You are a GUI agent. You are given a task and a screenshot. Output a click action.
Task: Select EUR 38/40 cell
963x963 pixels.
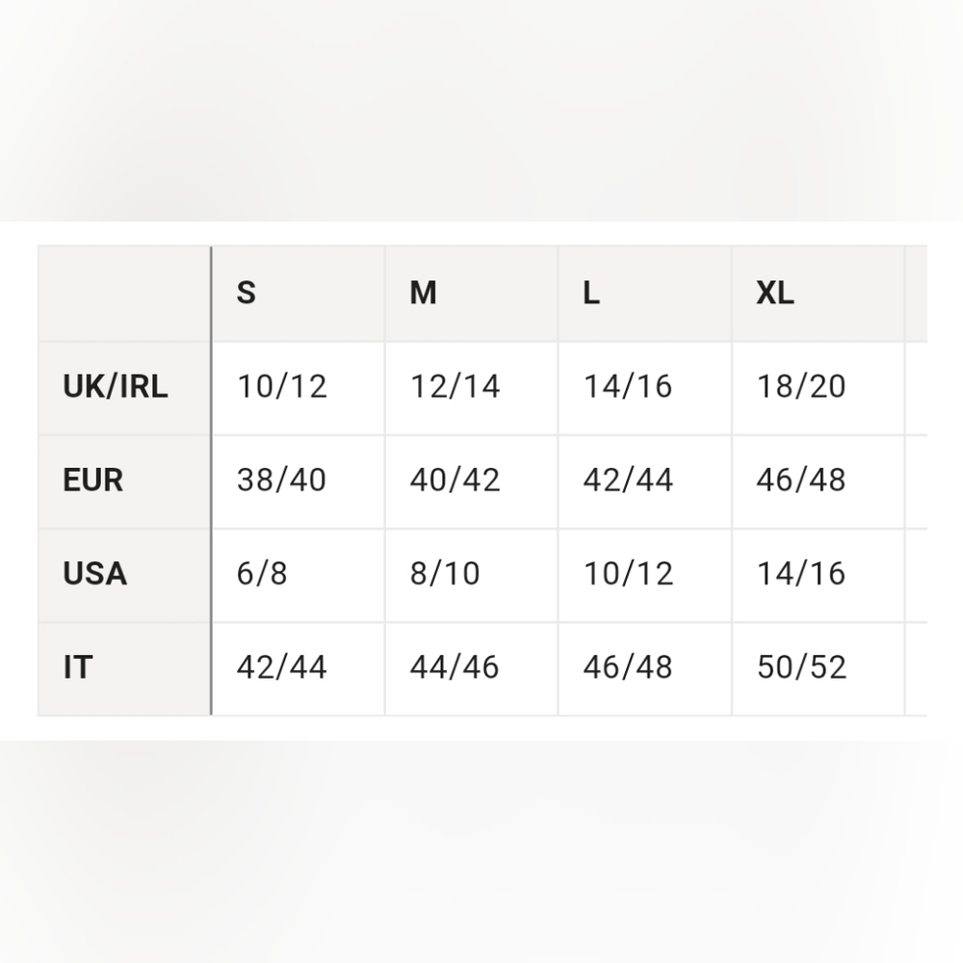(299, 481)
